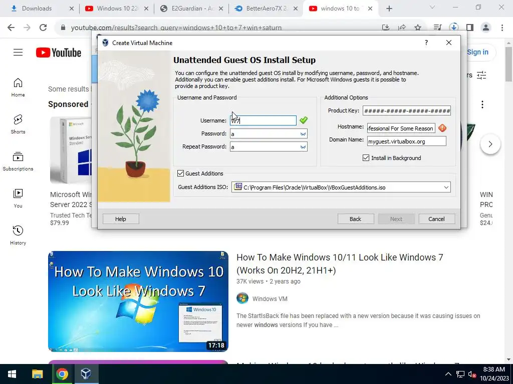Screen dimensions: 513x384
Task: Click the install app icon in address bar
Action: [386, 27]
